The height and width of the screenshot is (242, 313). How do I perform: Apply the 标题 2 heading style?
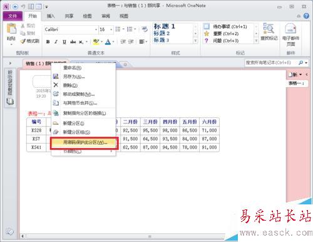pyautogui.click(x=162, y=33)
